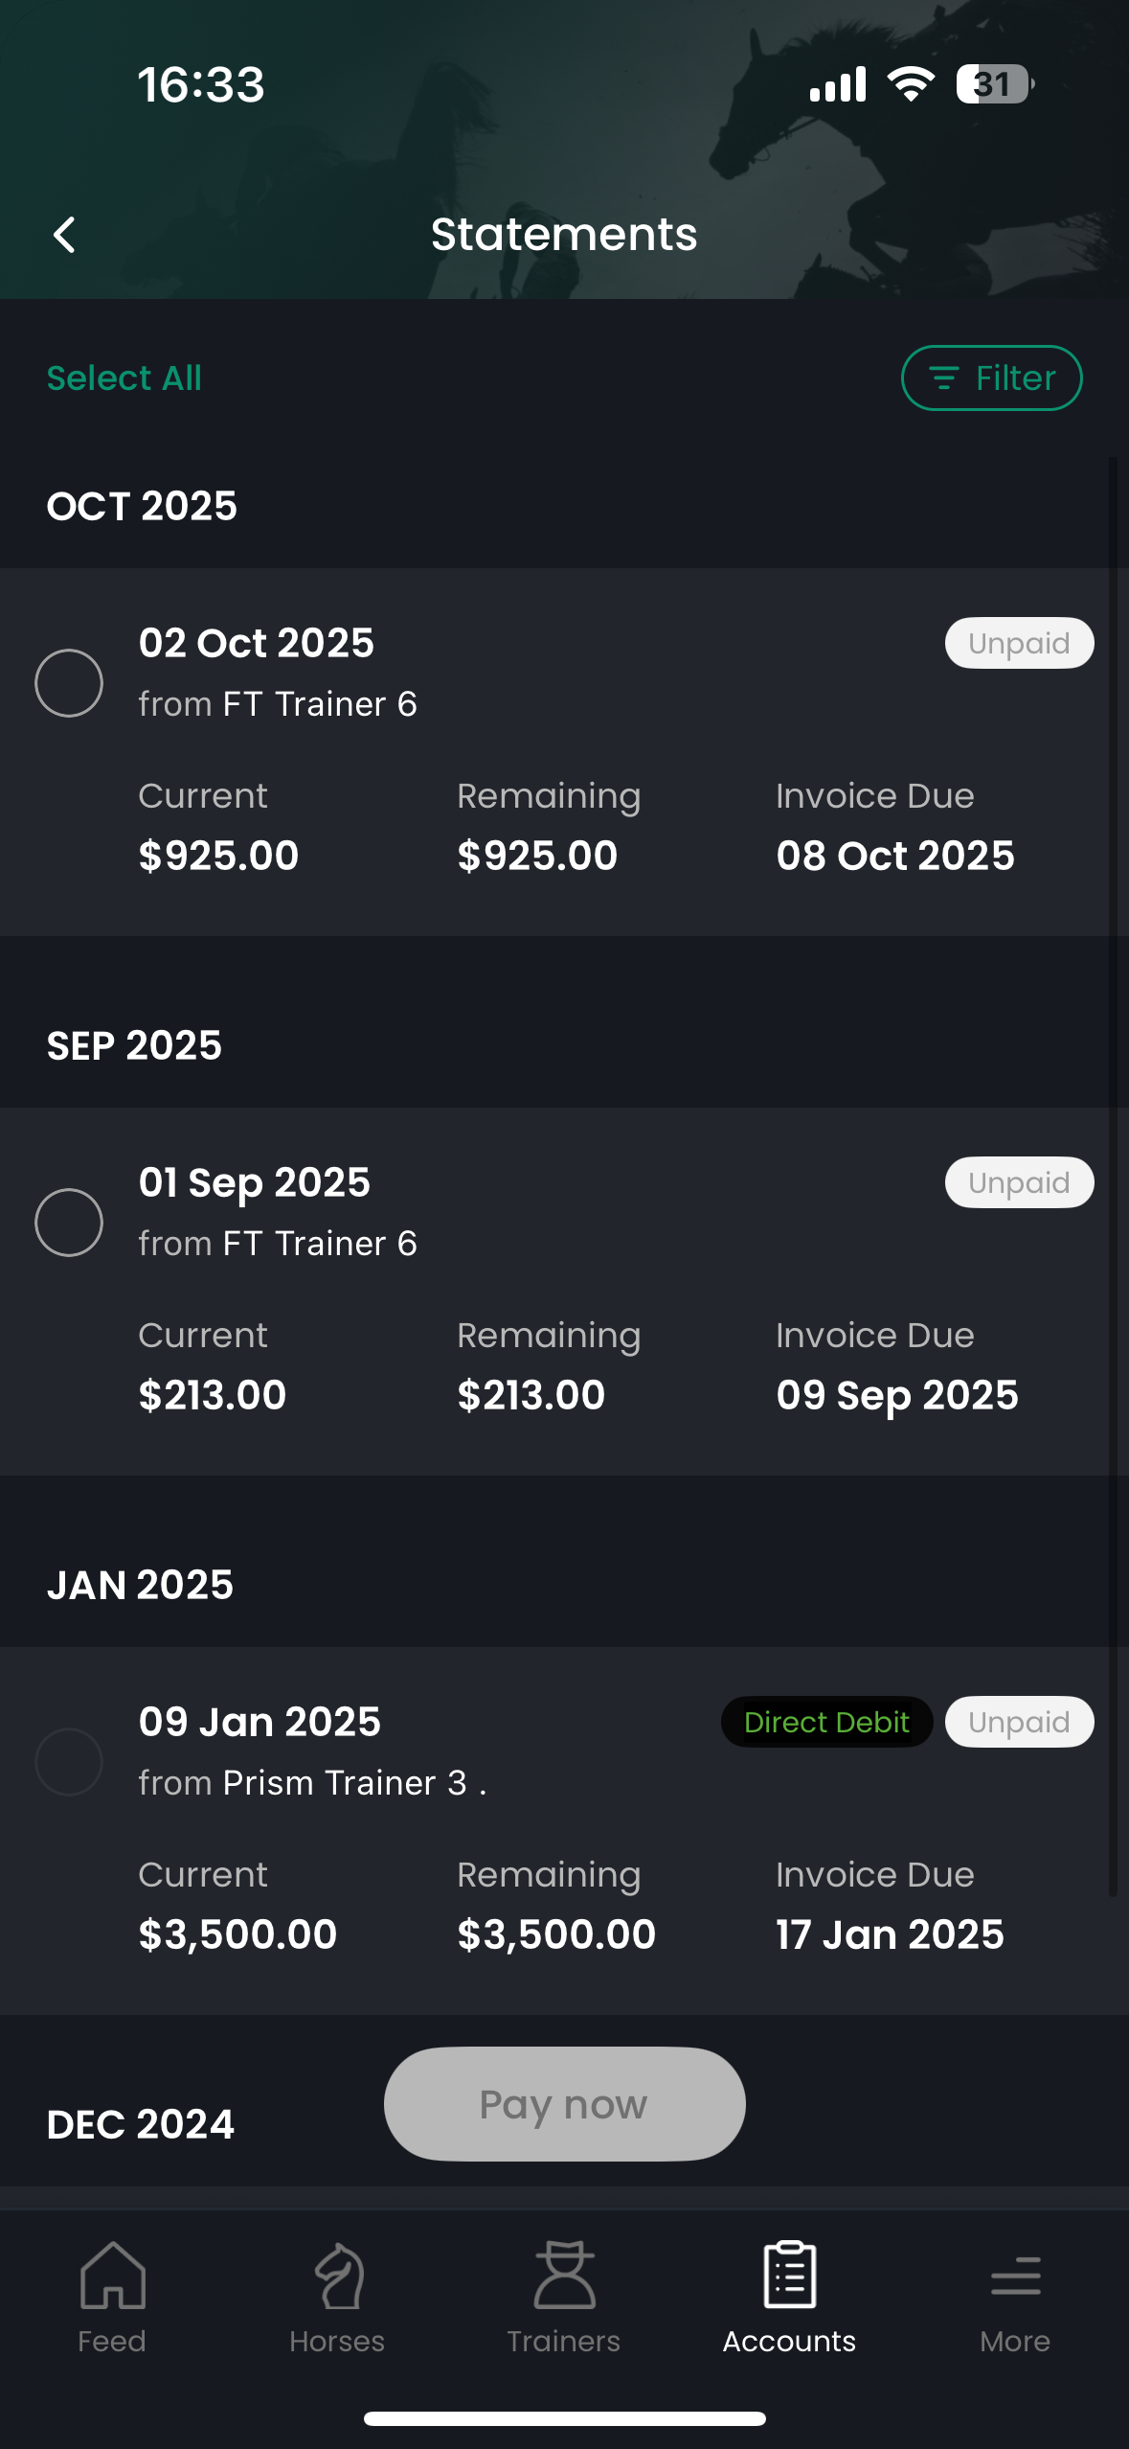Open the Filter options
Image resolution: width=1129 pixels, height=2449 pixels.
coord(991,378)
